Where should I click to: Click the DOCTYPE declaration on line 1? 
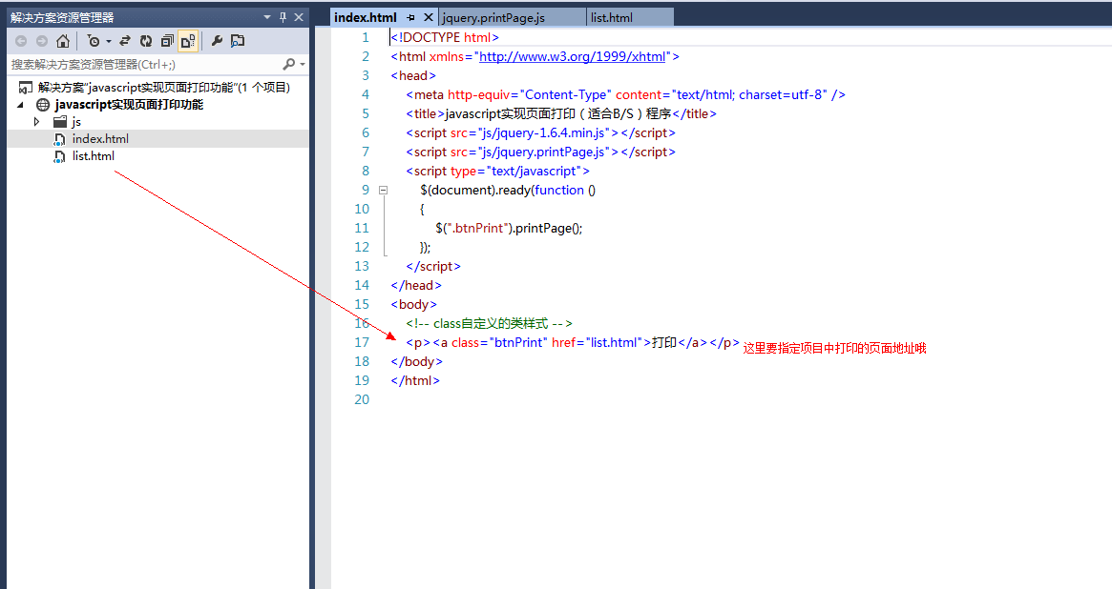click(445, 37)
